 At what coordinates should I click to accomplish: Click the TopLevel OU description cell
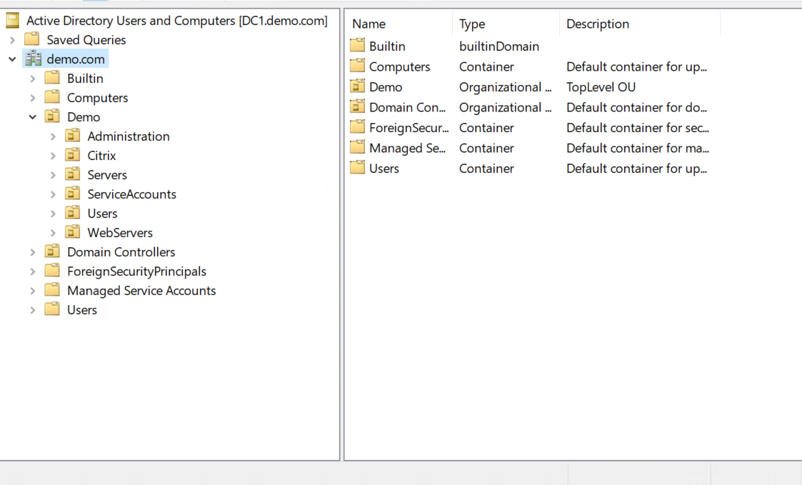point(601,87)
